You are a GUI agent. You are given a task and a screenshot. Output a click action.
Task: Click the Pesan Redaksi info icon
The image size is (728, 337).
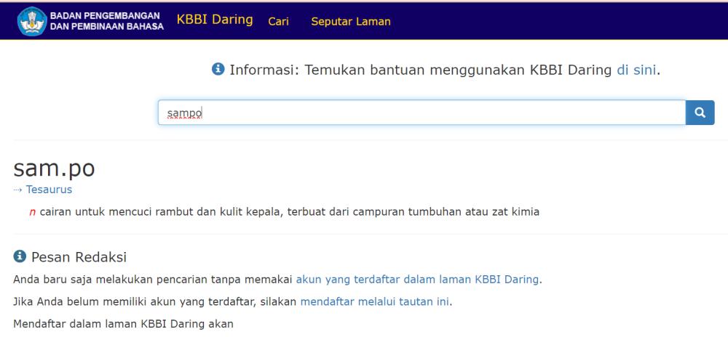coord(20,256)
